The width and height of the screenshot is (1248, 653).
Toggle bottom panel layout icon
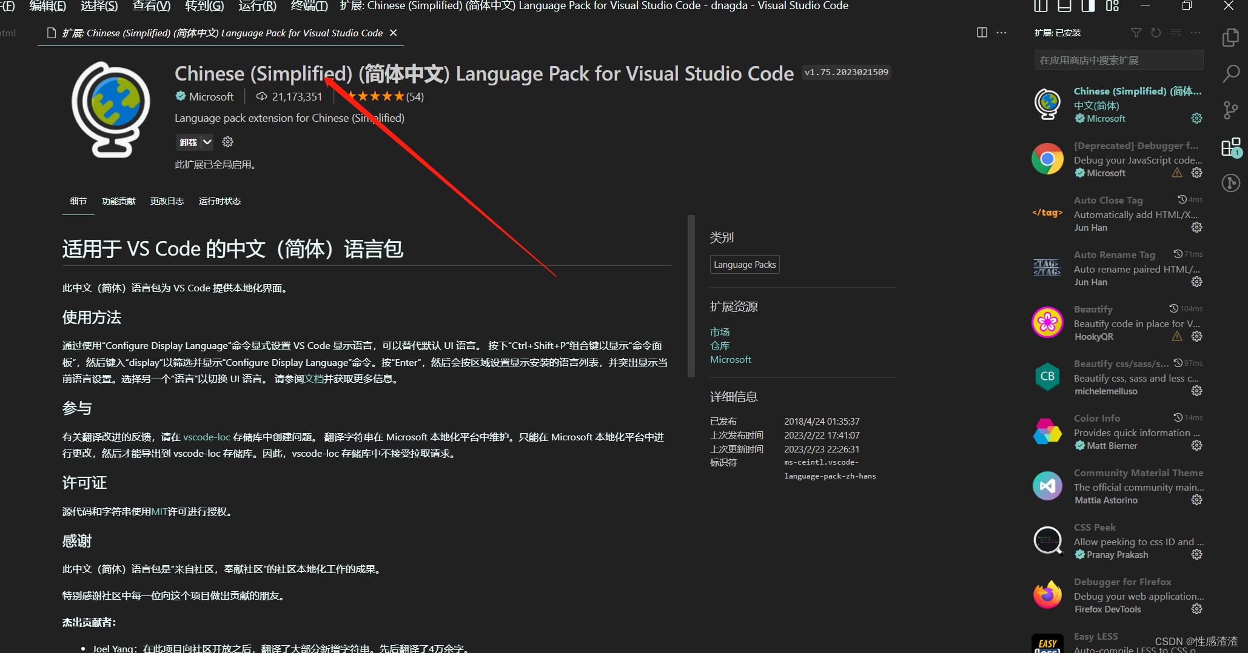click(x=1064, y=6)
